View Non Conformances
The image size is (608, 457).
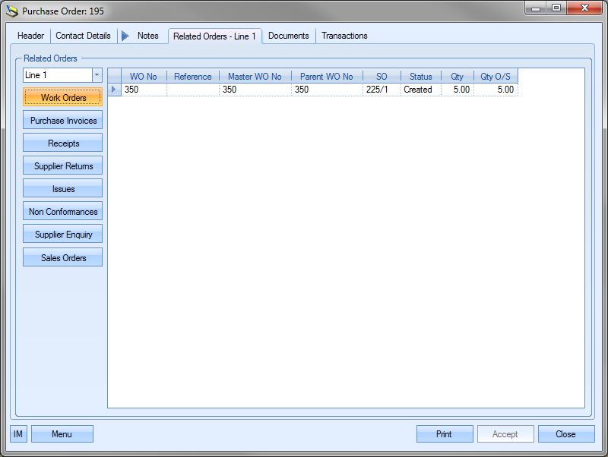click(x=63, y=212)
